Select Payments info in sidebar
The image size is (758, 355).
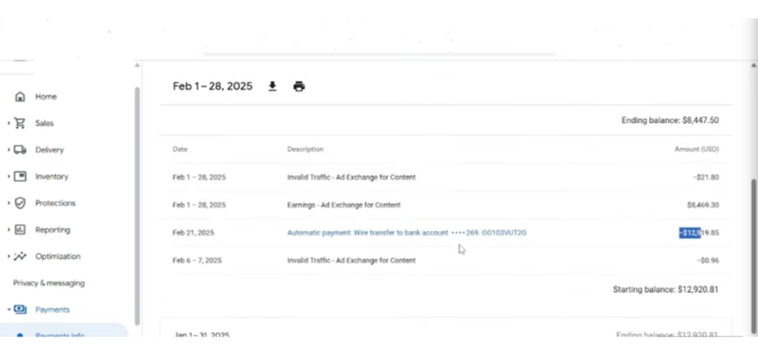coord(59,335)
